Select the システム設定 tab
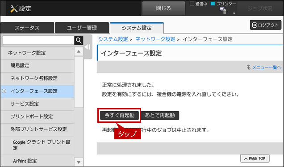This screenshot has height=167, width=284. (137, 28)
